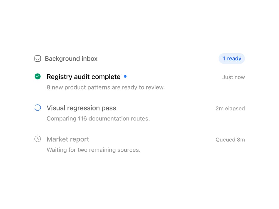Click the word 'Registry' in title
The image size is (279, 209).
(59, 77)
